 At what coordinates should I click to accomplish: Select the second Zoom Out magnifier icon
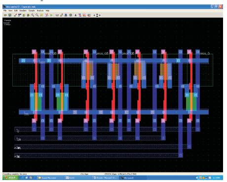37,15
